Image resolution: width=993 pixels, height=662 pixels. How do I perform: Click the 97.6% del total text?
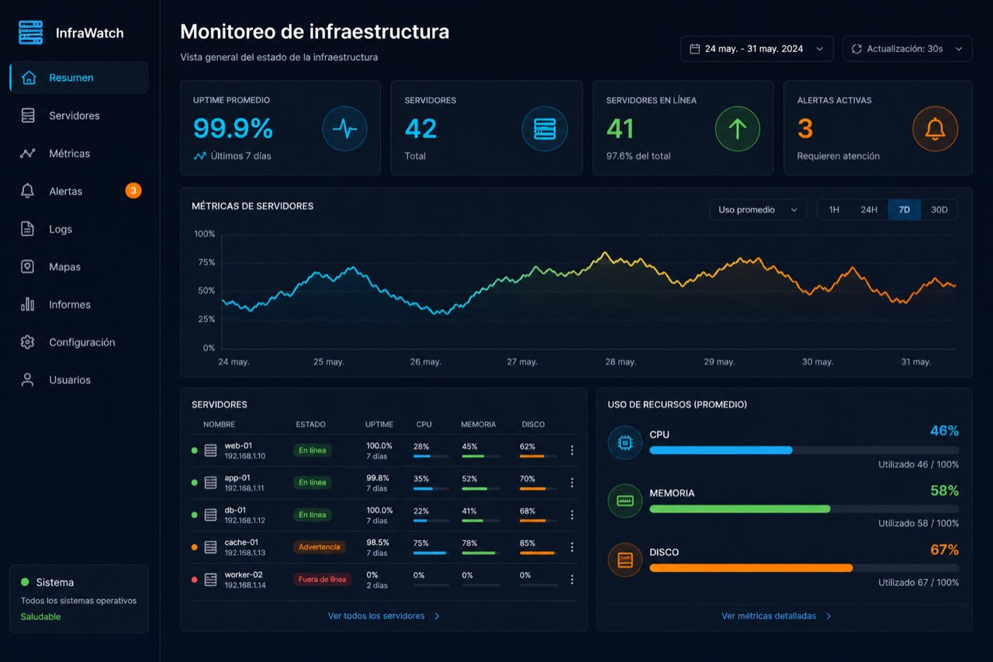coord(638,156)
